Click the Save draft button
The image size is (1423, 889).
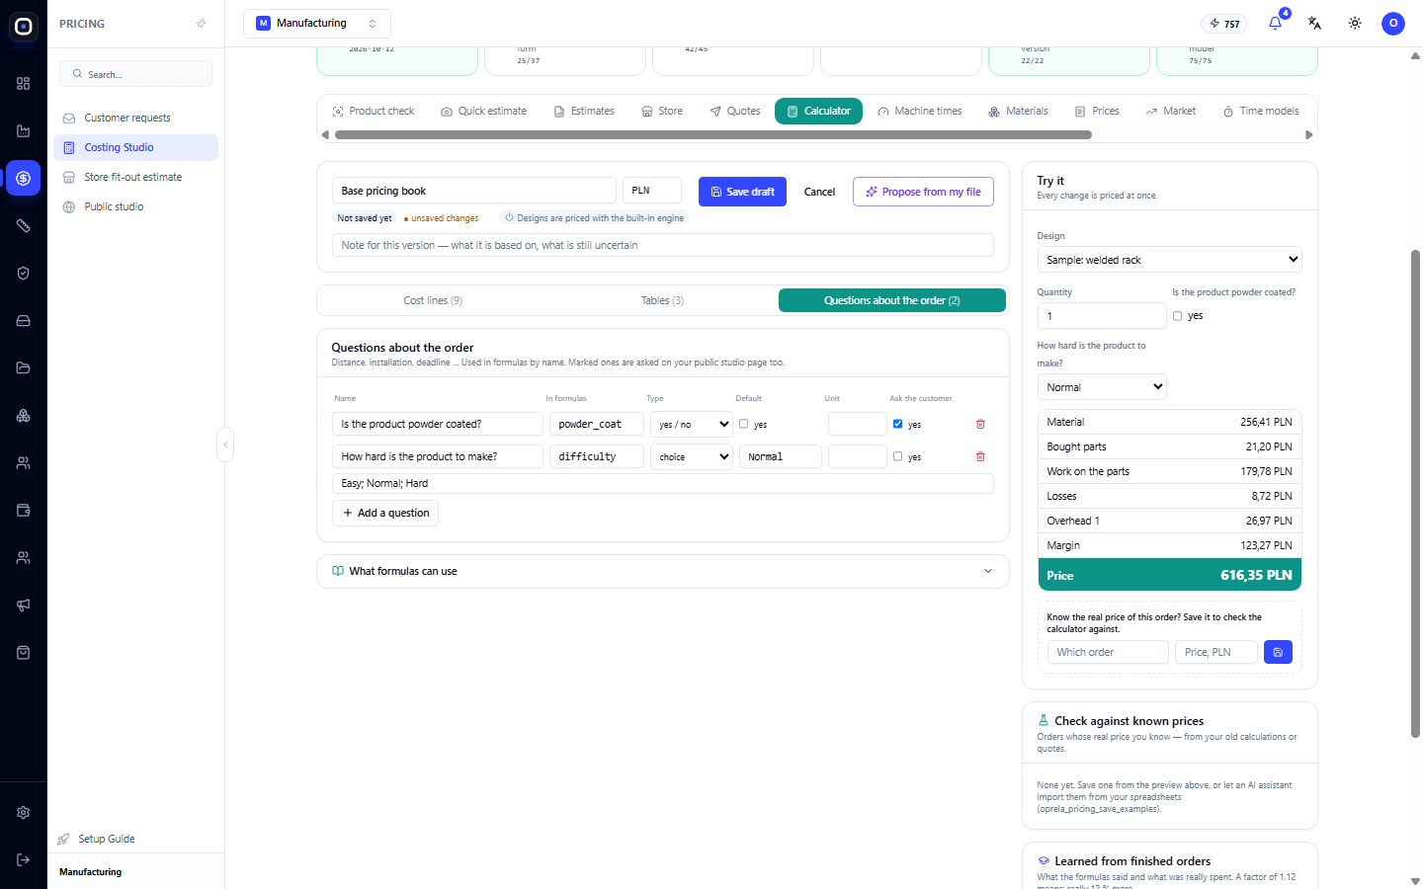point(742,192)
